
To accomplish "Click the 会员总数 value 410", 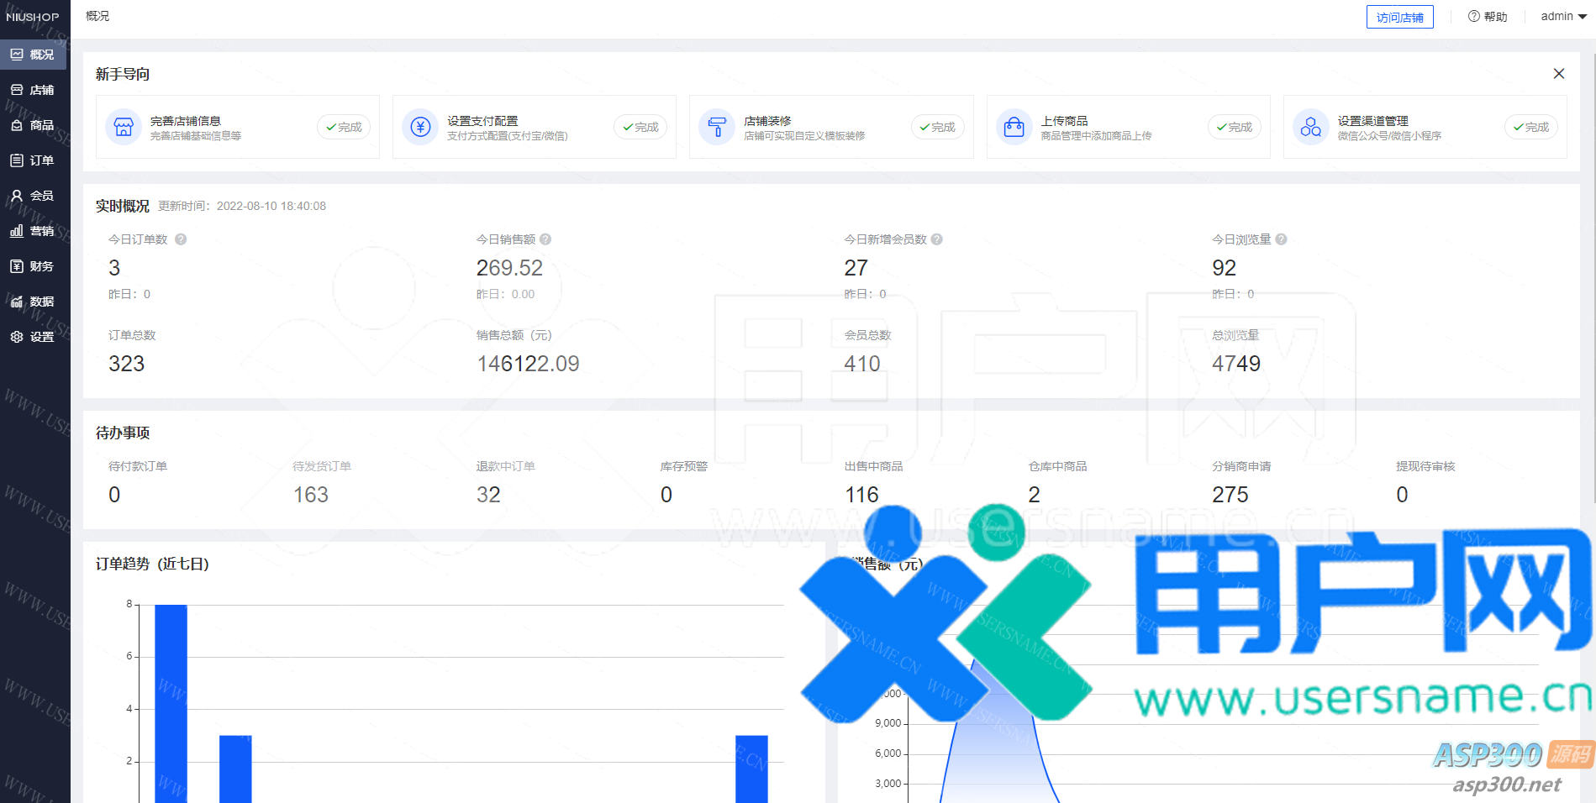I will pyautogui.click(x=862, y=364).
